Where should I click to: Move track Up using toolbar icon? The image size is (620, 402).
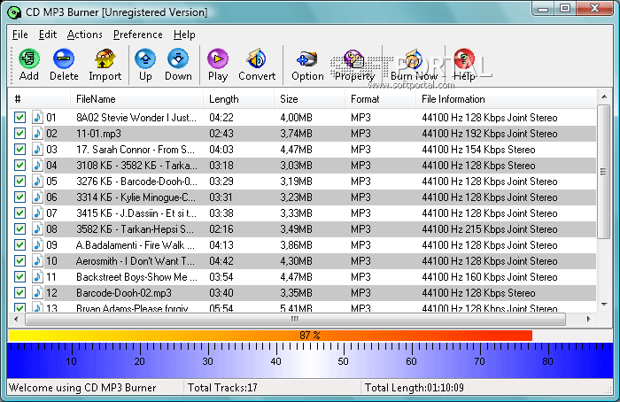coord(145,62)
